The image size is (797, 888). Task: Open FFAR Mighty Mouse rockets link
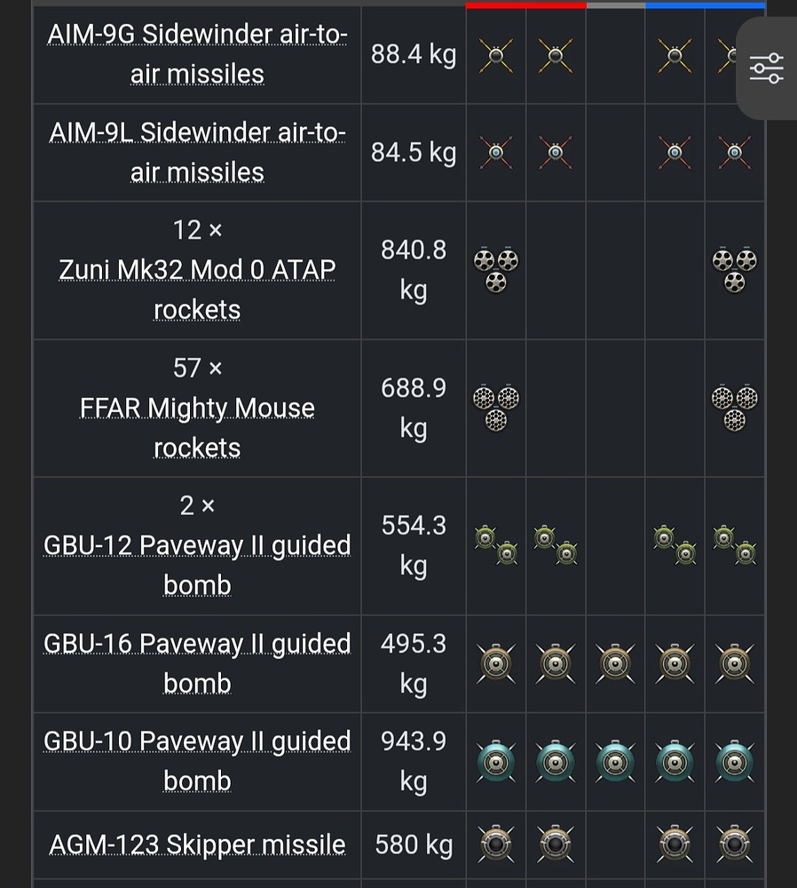(197, 428)
